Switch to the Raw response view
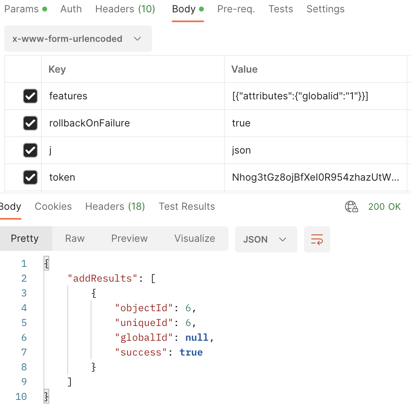 pos(74,238)
